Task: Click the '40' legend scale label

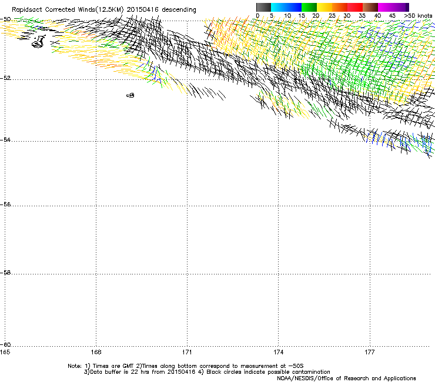Action: pos(377,16)
